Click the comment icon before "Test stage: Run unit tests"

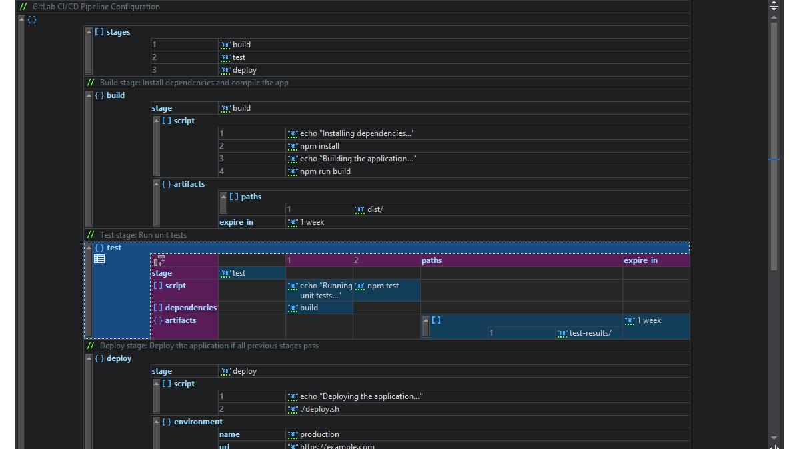(90, 234)
